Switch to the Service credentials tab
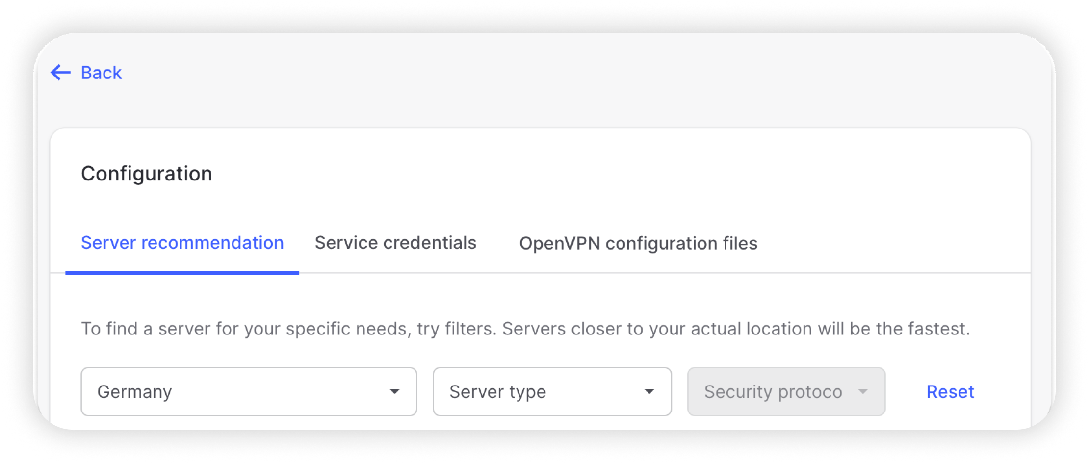The height and width of the screenshot is (463, 1089). click(395, 243)
